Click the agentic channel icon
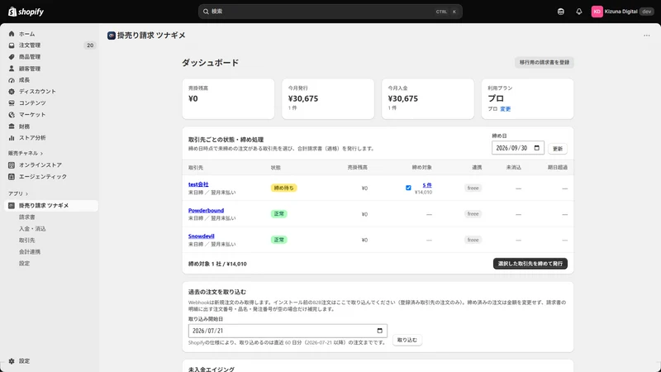The image size is (661, 372). 12,176
